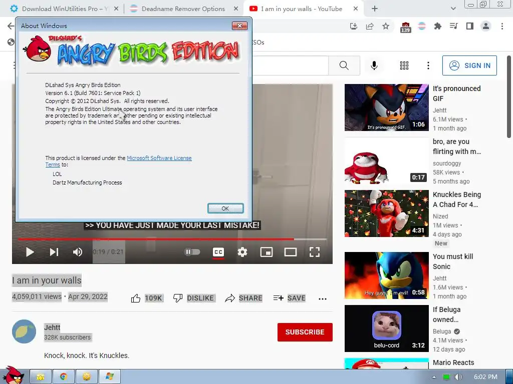Open more actions ellipsis under video

pyautogui.click(x=323, y=299)
